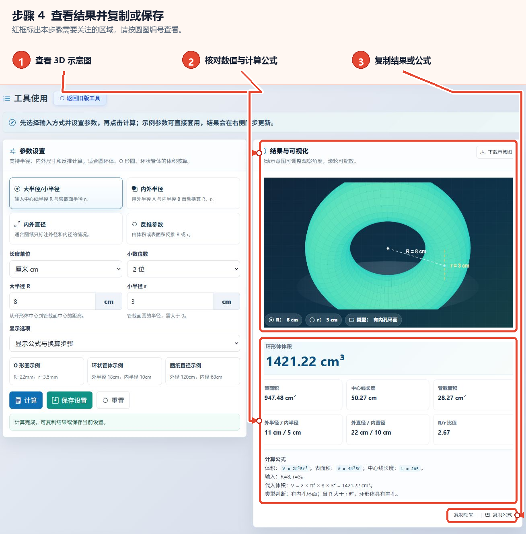Click the list icon beside 工具使用
This screenshot has width=526, height=534.
click(7, 99)
